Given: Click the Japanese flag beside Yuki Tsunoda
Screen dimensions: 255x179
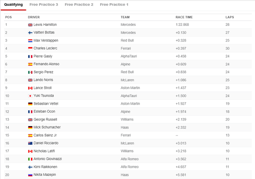Looking at the screenshot, I should [30, 96].
